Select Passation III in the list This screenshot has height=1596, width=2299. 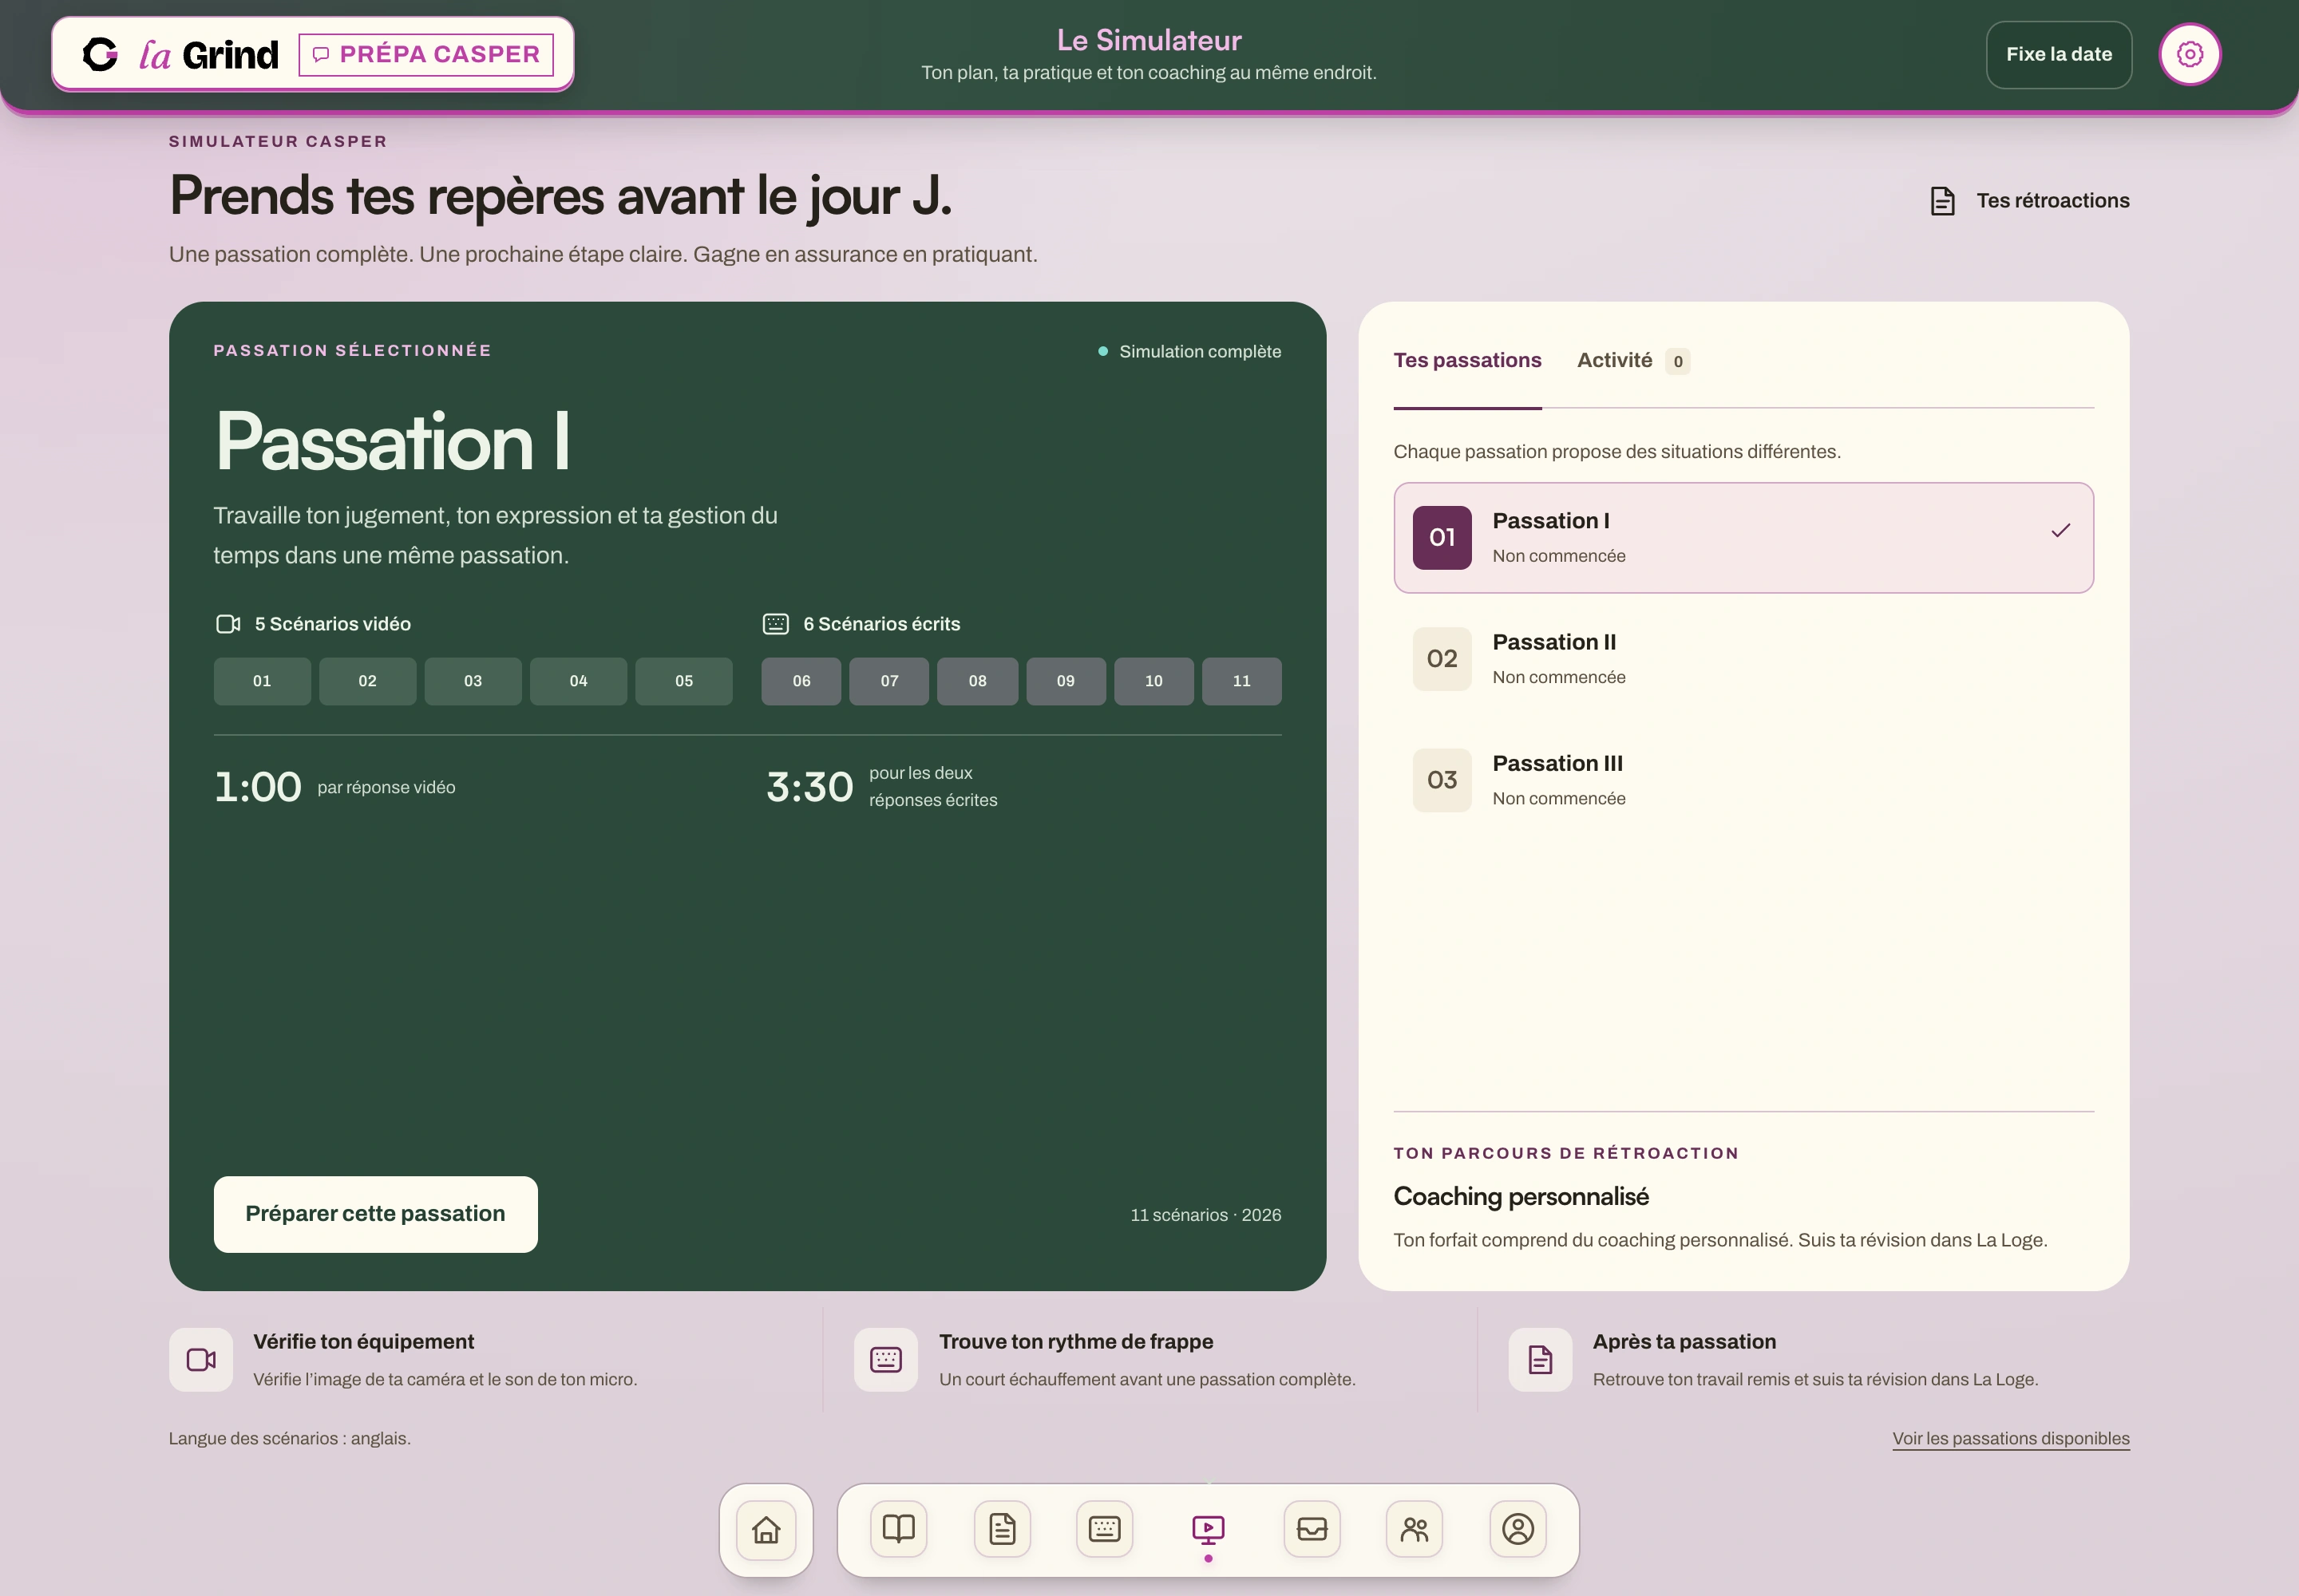click(x=1743, y=780)
